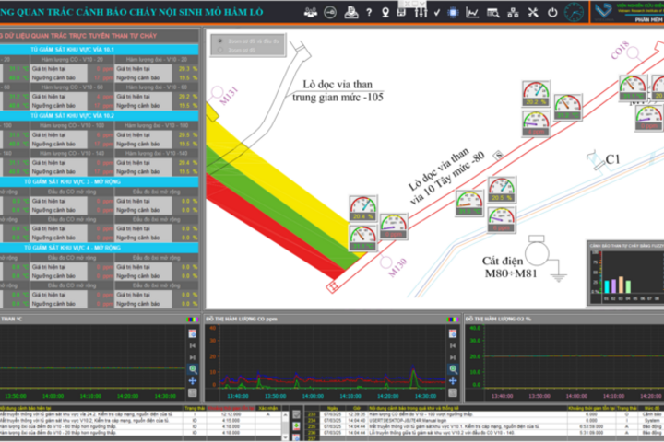Select the second Zoom radio option on map
The image size is (664, 442).
219,51
